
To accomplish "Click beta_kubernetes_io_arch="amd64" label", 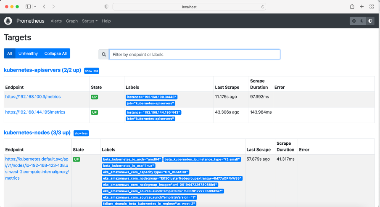I will tap(132, 159).
